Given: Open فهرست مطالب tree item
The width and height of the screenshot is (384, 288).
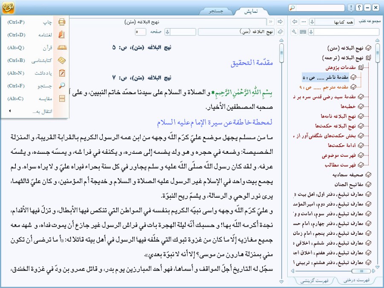Looking at the screenshot, I should (340, 165).
